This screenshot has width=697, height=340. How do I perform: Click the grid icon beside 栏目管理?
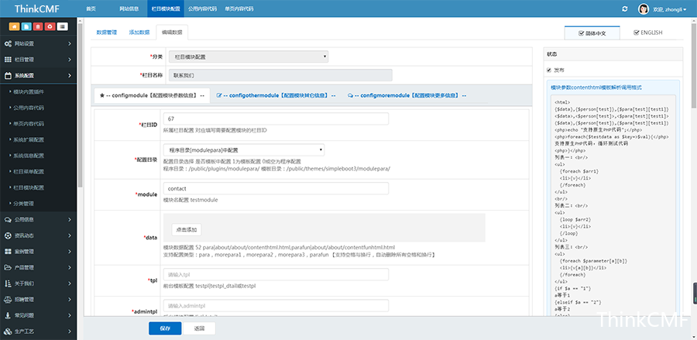coord(8,60)
